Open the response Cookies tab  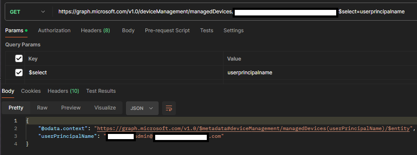pyautogui.click(x=31, y=91)
